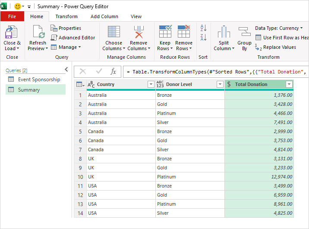Click the smiley feedback icon
The width and height of the screenshot is (309, 229).
pyautogui.click(x=18, y=6)
